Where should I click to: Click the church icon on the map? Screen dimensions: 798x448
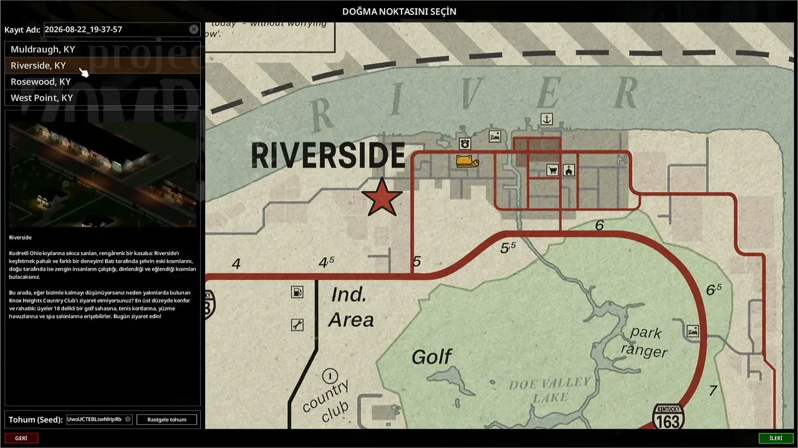coord(568,170)
